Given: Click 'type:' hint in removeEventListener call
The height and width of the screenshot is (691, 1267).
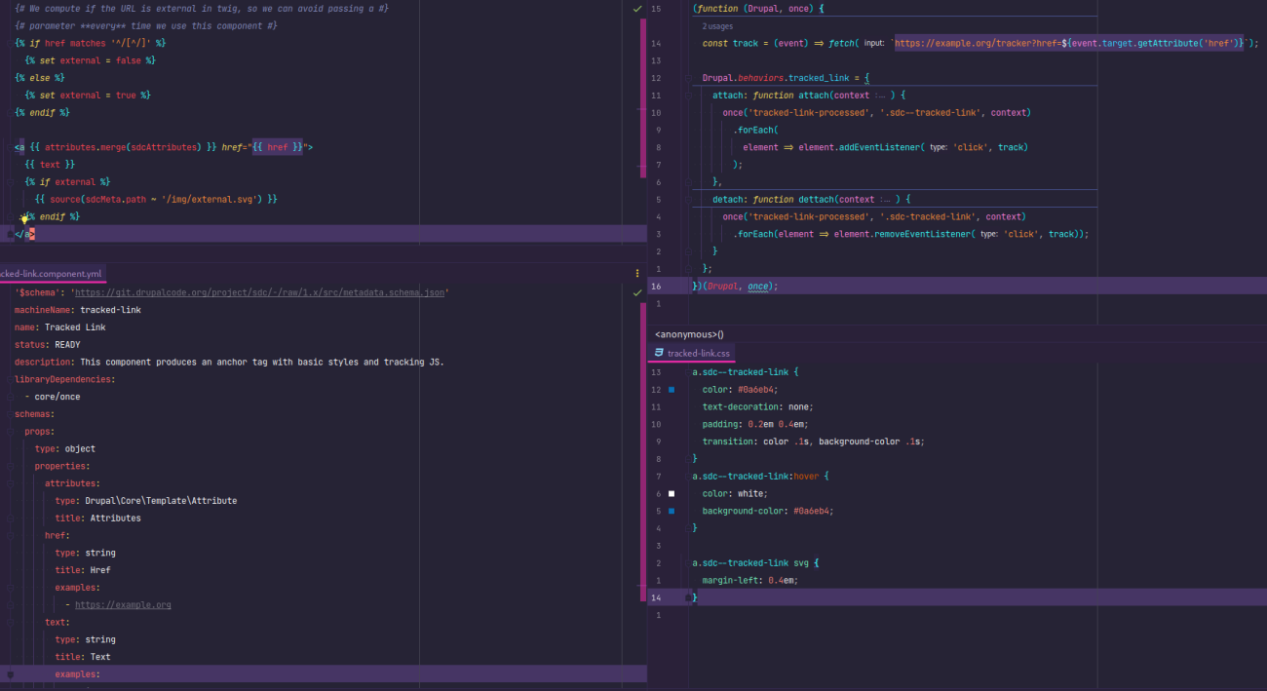Looking at the screenshot, I should click(990, 234).
